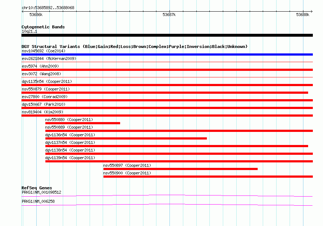Open dgv1137n54 (Cooper2011) label

(x=70, y=142)
